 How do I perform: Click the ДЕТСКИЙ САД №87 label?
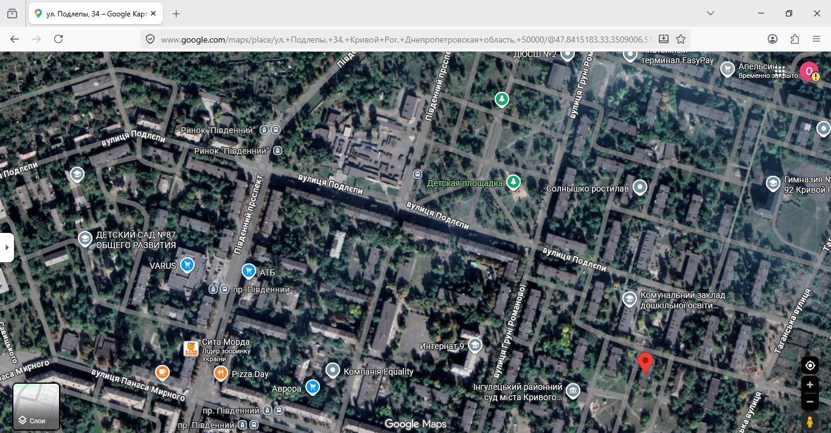(136, 240)
